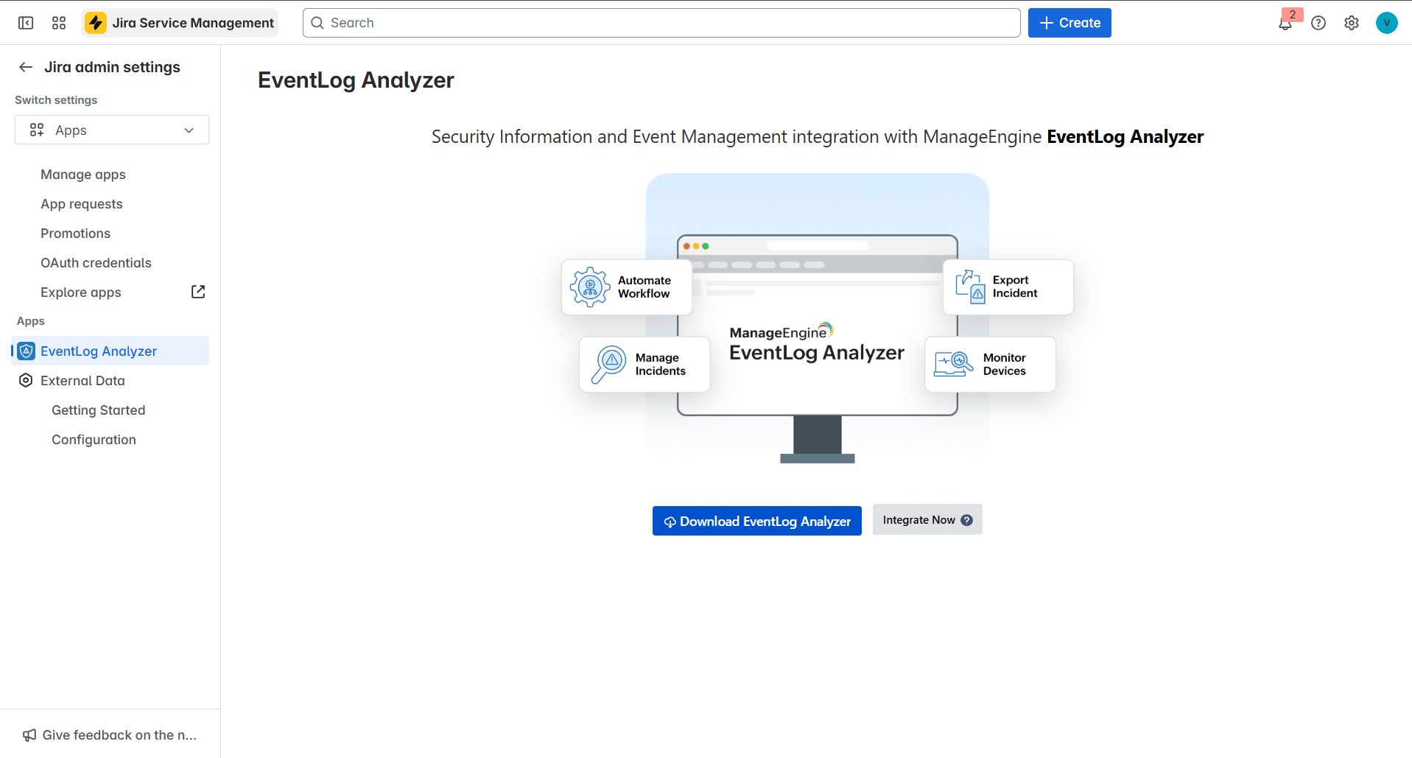Viewport: 1412px width, 758px height.
Task: Click the search magnifier icon
Action: [317, 23]
